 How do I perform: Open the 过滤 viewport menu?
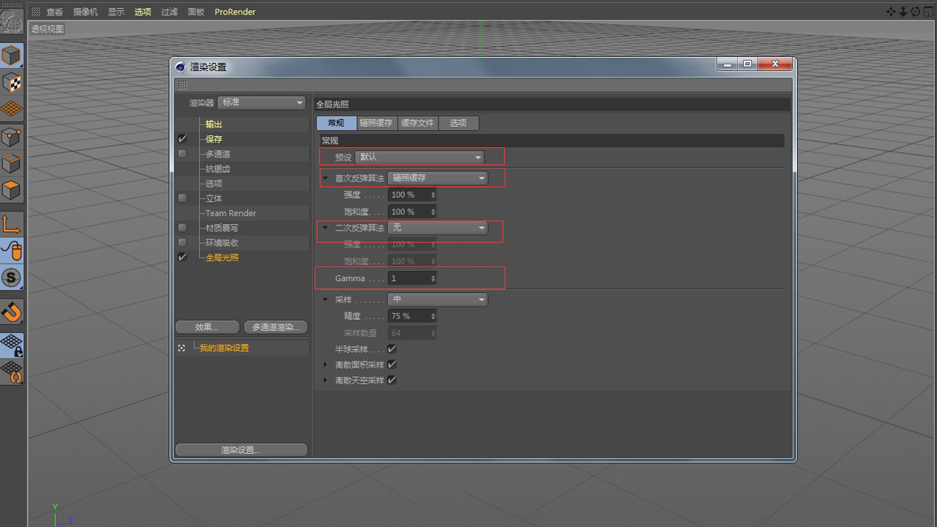[x=169, y=12]
